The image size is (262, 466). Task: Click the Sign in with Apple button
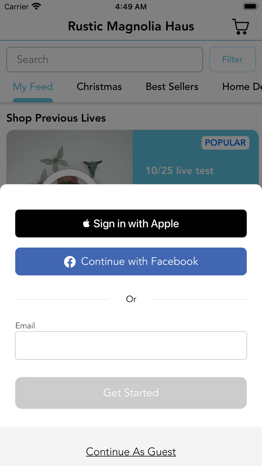click(x=131, y=224)
